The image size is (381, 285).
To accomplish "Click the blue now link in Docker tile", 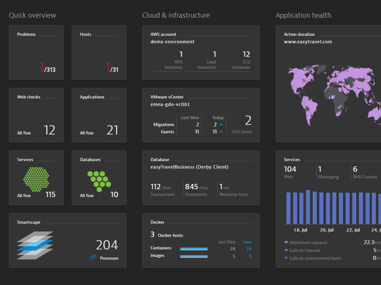I will click(x=247, y=242).
